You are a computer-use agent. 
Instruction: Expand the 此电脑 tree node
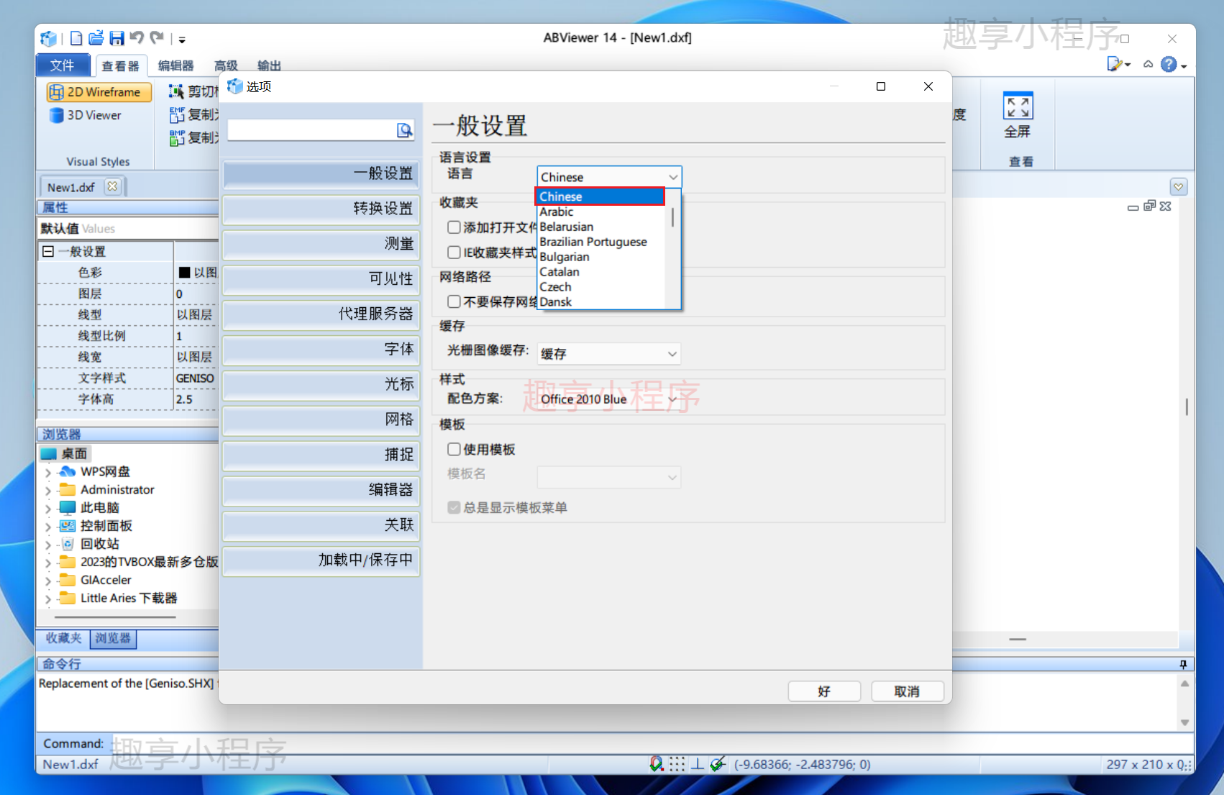click(48, 509)
